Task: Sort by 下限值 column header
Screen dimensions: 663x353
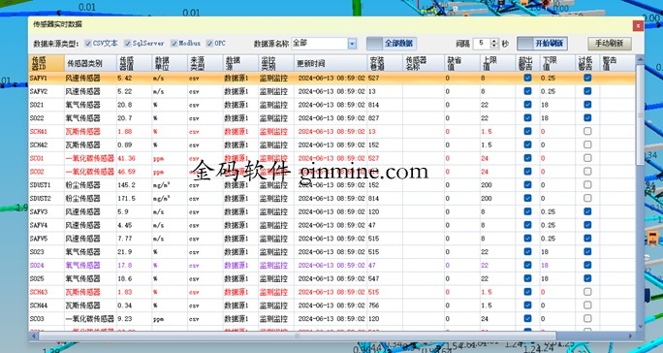Action: (x=557, y=63)
